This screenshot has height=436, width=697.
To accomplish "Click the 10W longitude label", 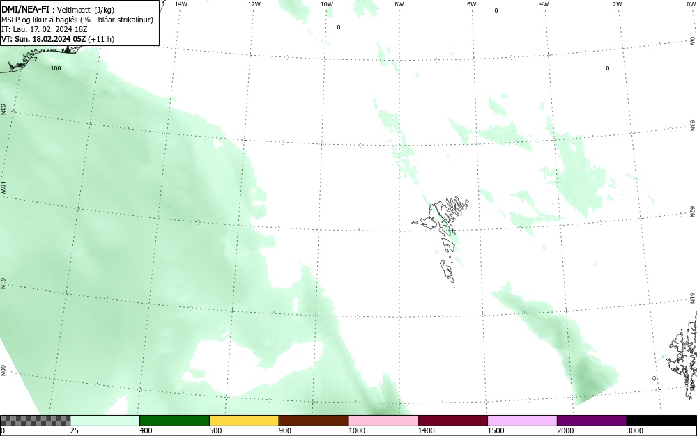I will (x=327, y=4).
